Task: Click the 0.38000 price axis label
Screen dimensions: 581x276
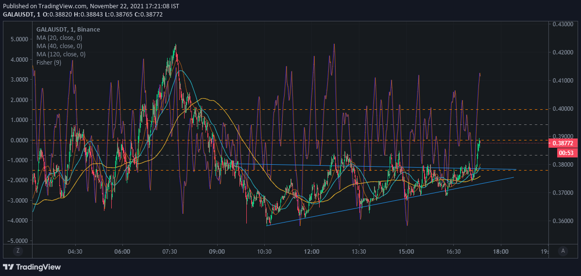Action: click(563, 165)
